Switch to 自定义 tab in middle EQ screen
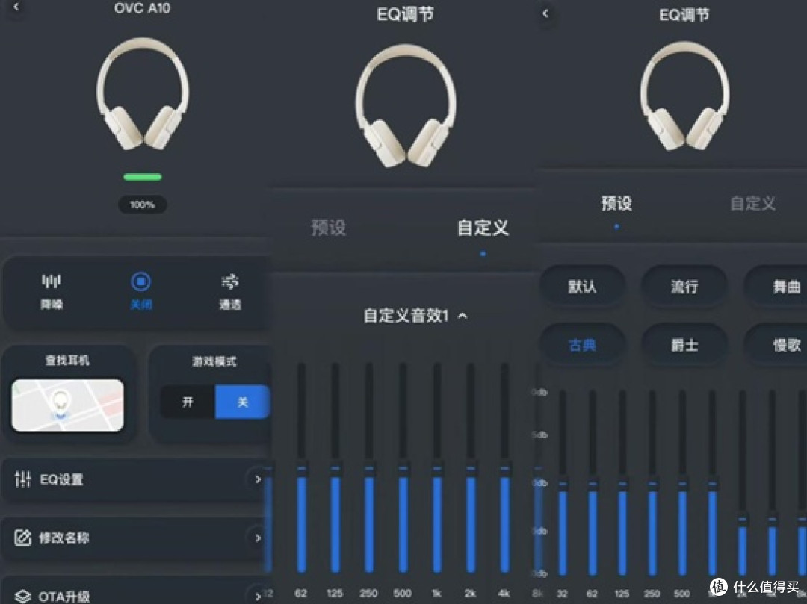Screen dimensions: 807x604 tap(483, 228)
